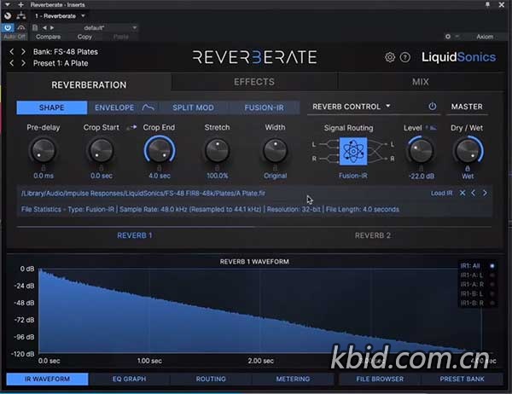
Task: Show the Routing view
Action: point(211,379)
